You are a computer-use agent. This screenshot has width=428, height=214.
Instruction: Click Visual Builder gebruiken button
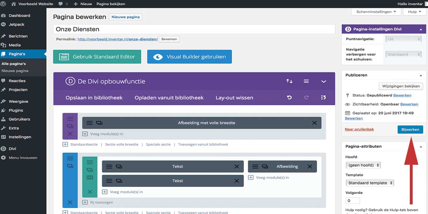pyautogui.click(x=189, y=57)
